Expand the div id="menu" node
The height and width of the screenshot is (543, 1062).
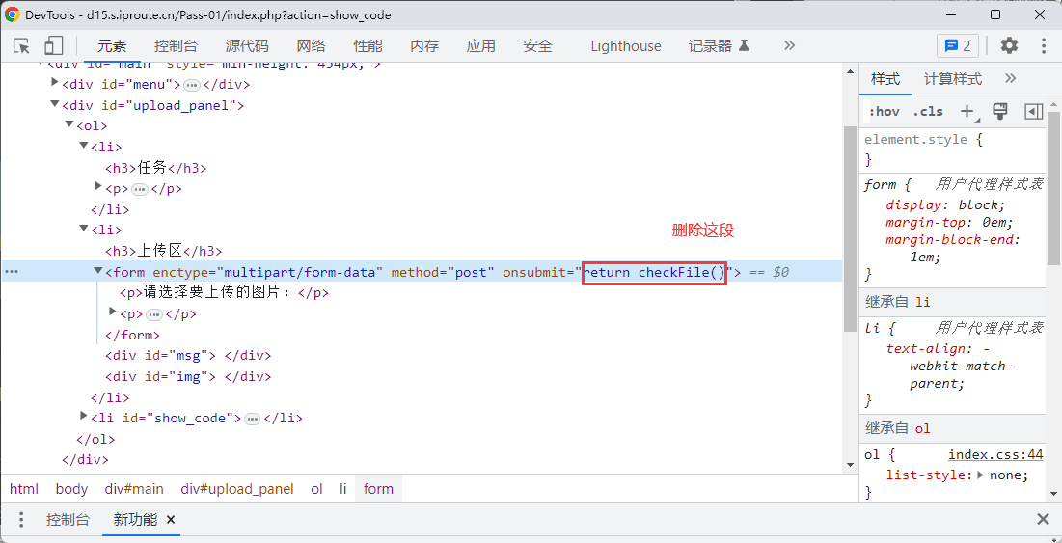[x=55, y=83]
